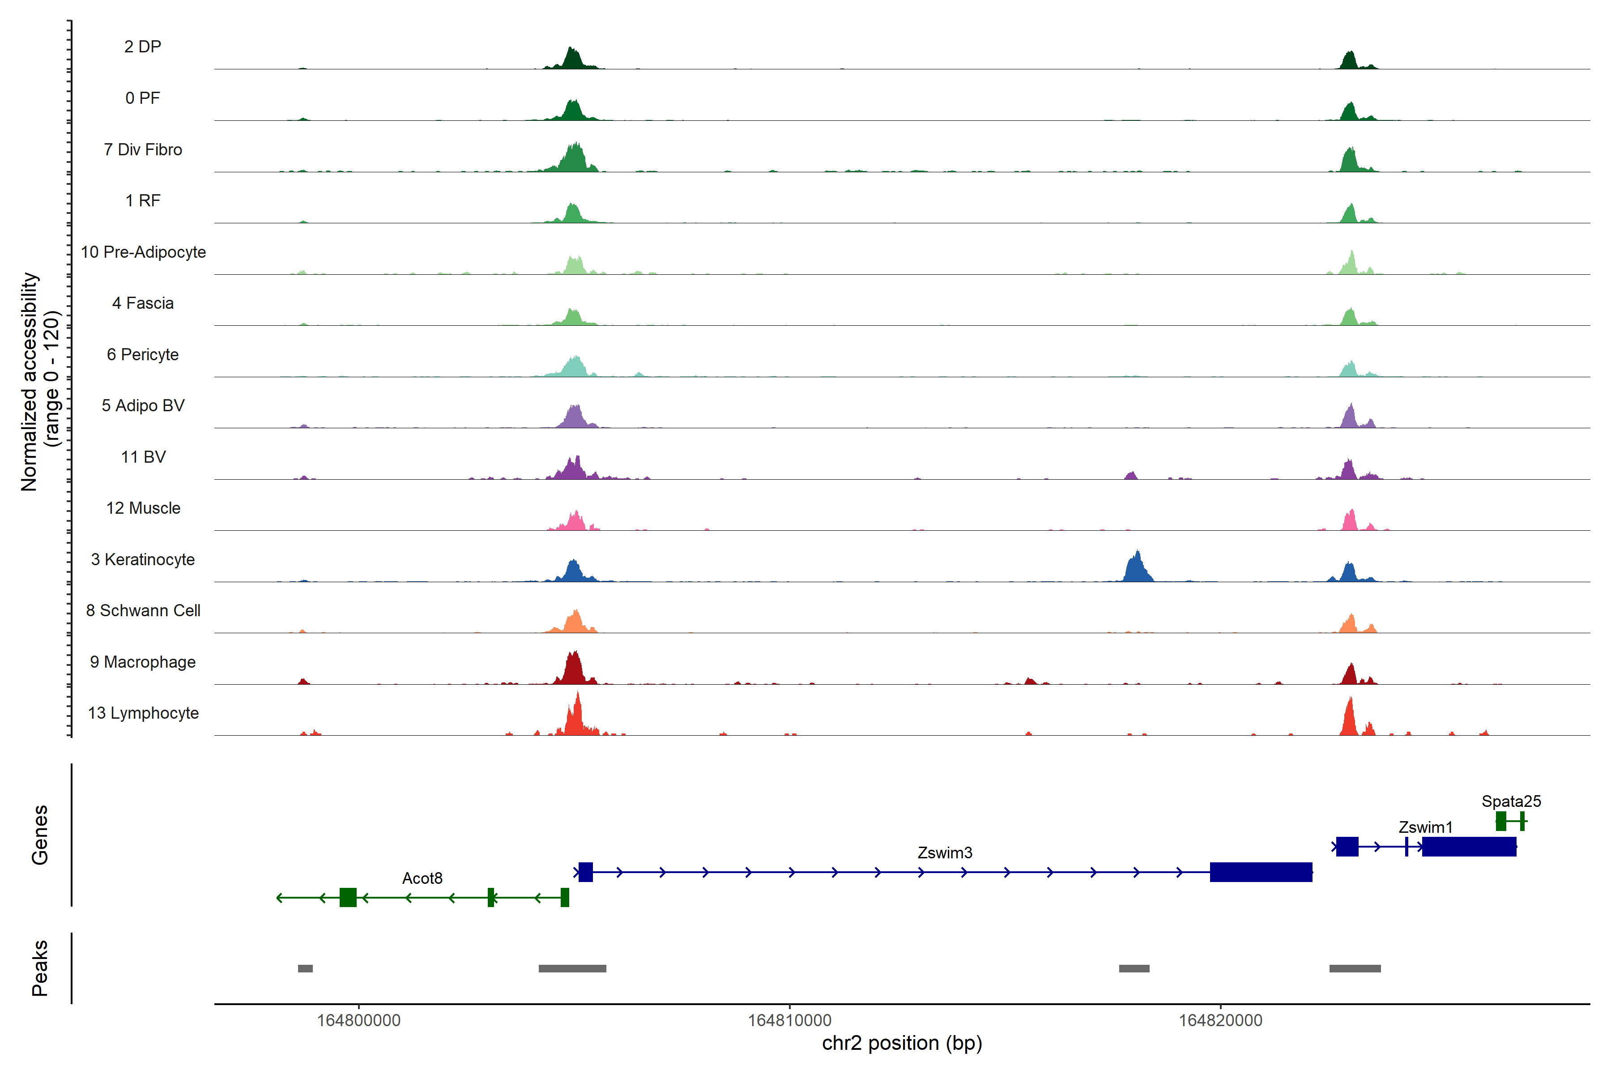Image resolution: width=1611 pixels, height=1074 pixels.
Task: Click the 164800000 axis tick label
Action: [x=358, y=1020]
